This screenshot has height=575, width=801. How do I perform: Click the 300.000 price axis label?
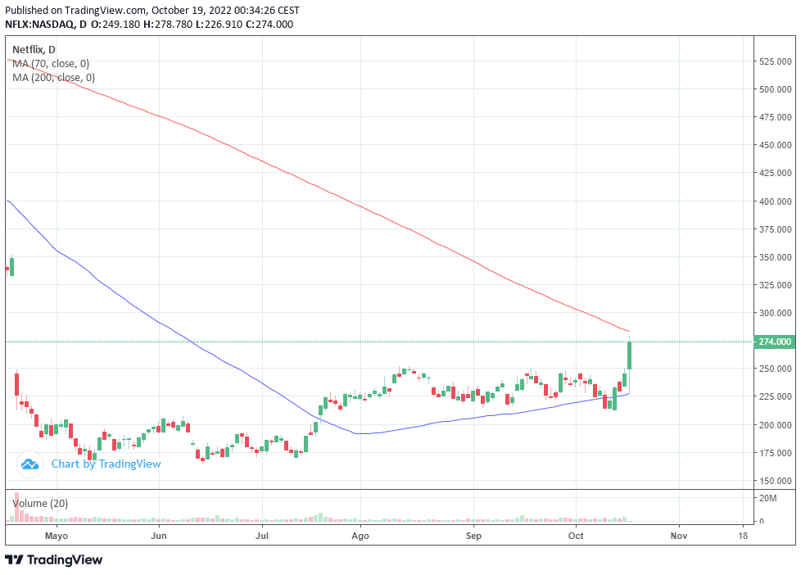tap(775, 313)
